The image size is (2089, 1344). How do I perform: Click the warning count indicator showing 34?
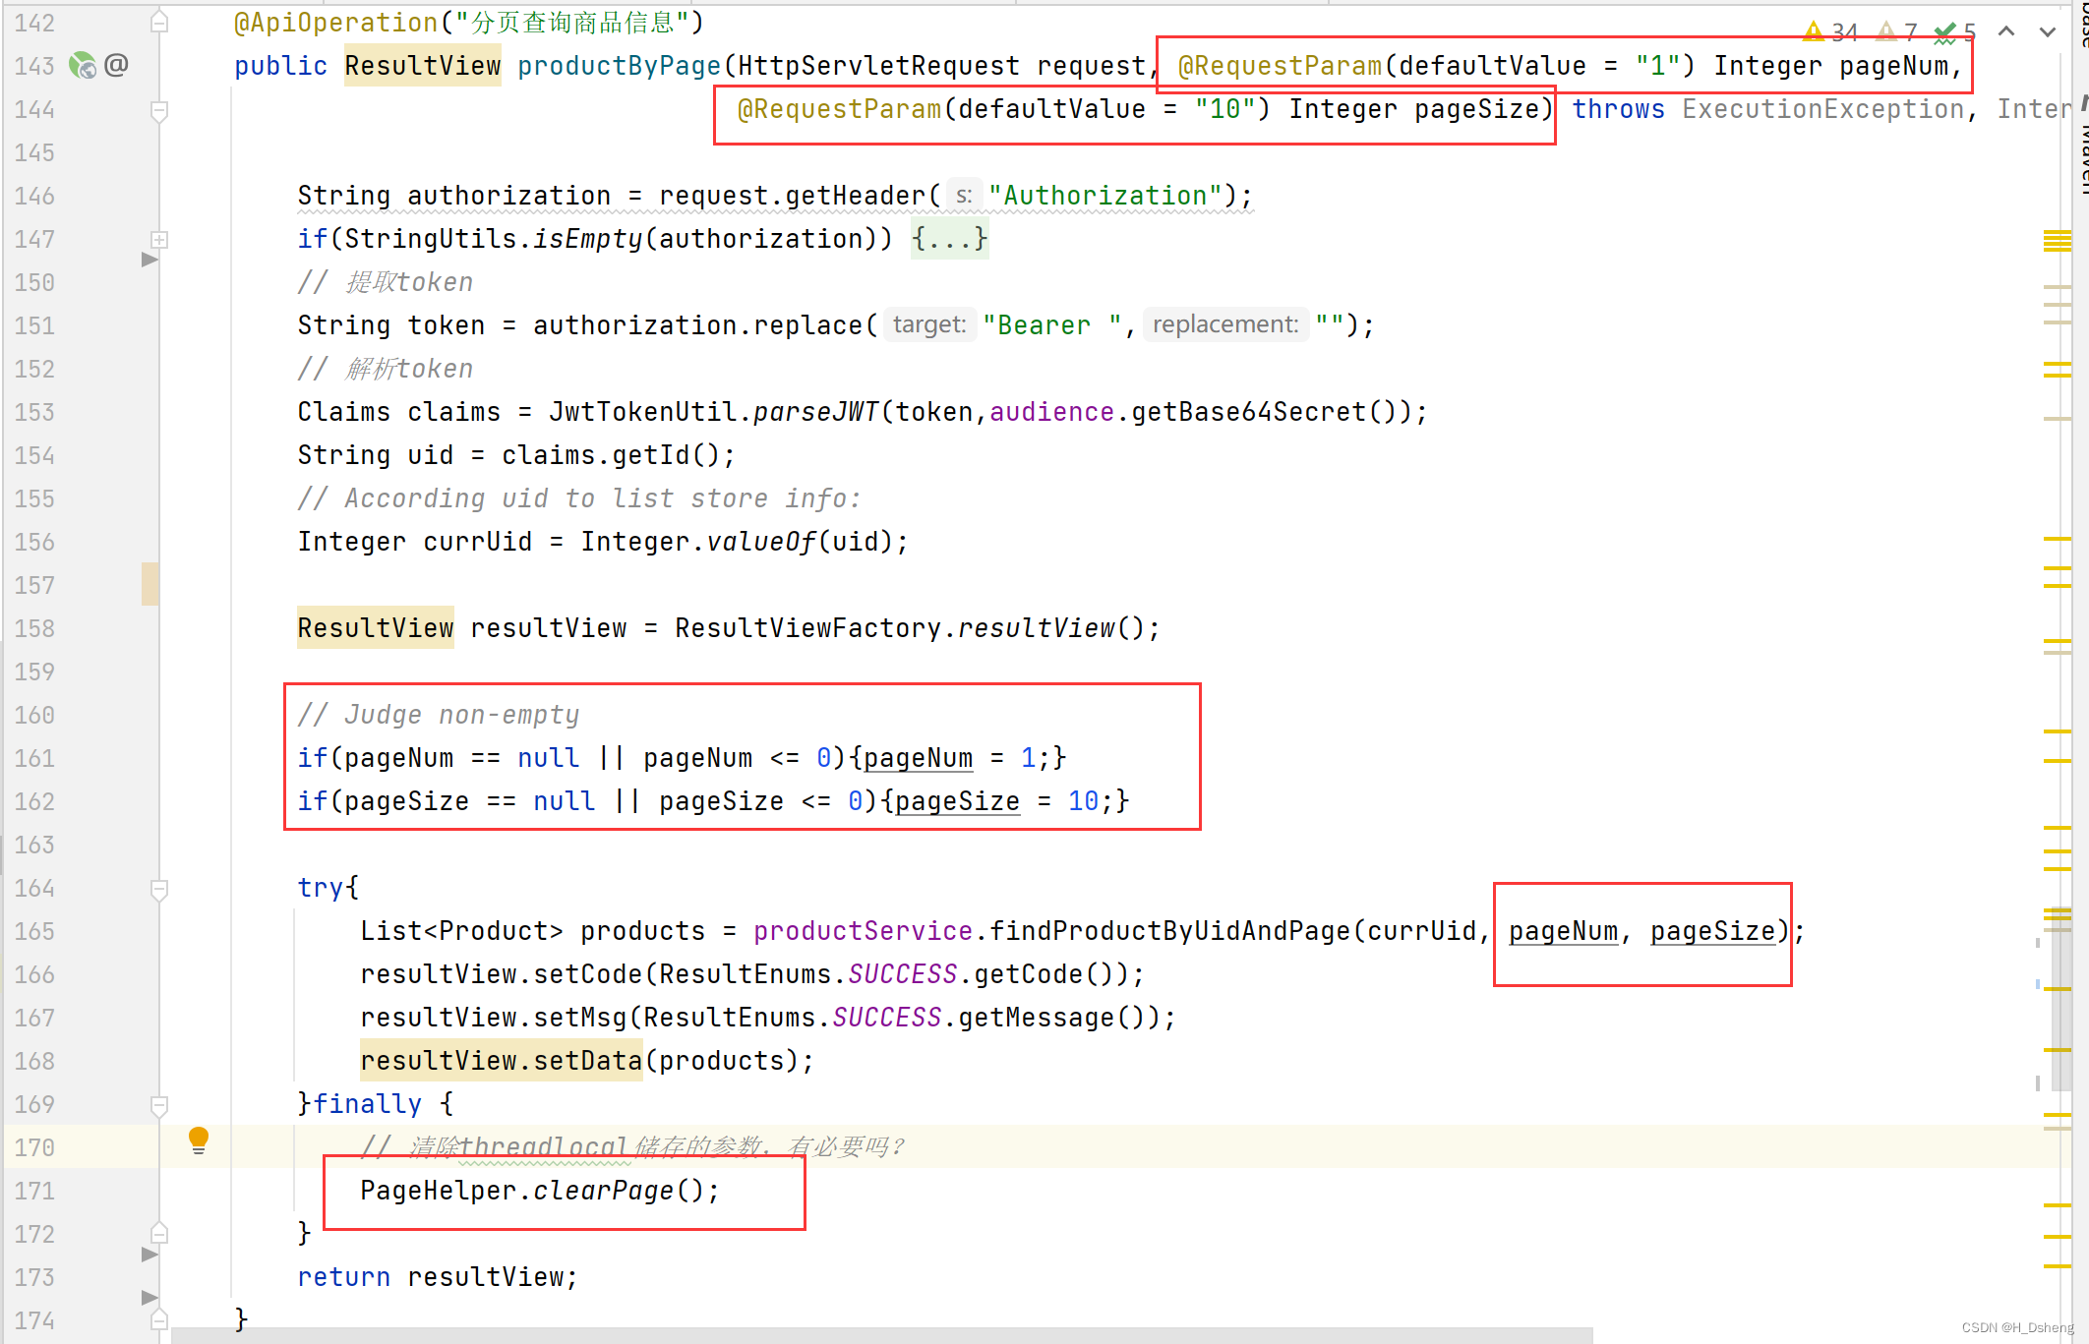pos(1832,32)
